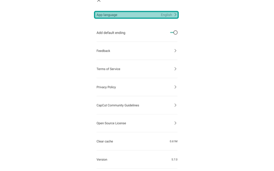Close the settings screen with the X
274x171 pixels.
click(x=99, y=1)
